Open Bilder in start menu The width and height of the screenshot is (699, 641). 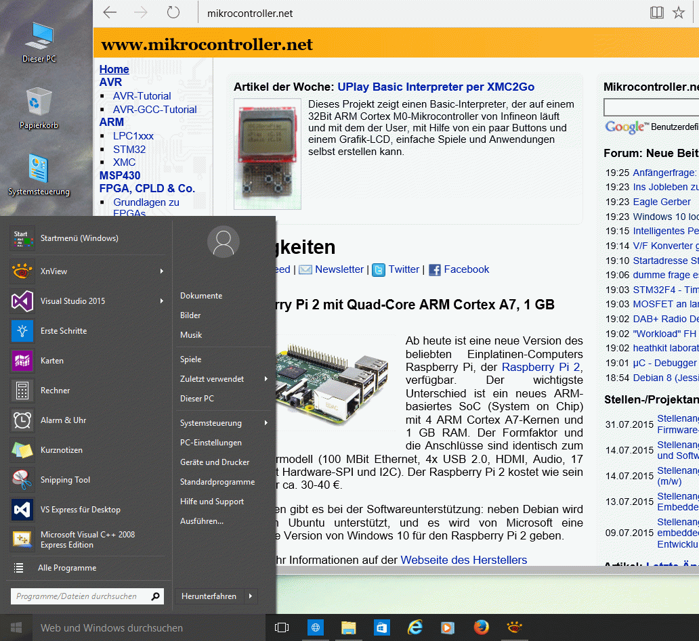[190, 315]
